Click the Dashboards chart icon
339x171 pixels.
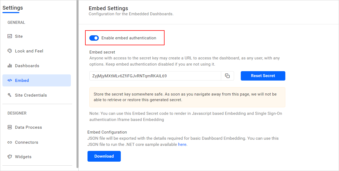click(x=10, y=66)
